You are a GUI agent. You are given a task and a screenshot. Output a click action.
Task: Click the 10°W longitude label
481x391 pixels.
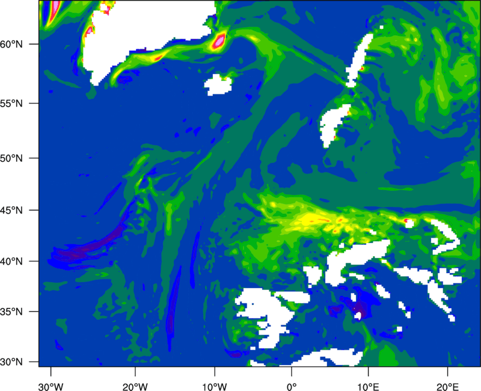tap(214, 387)
